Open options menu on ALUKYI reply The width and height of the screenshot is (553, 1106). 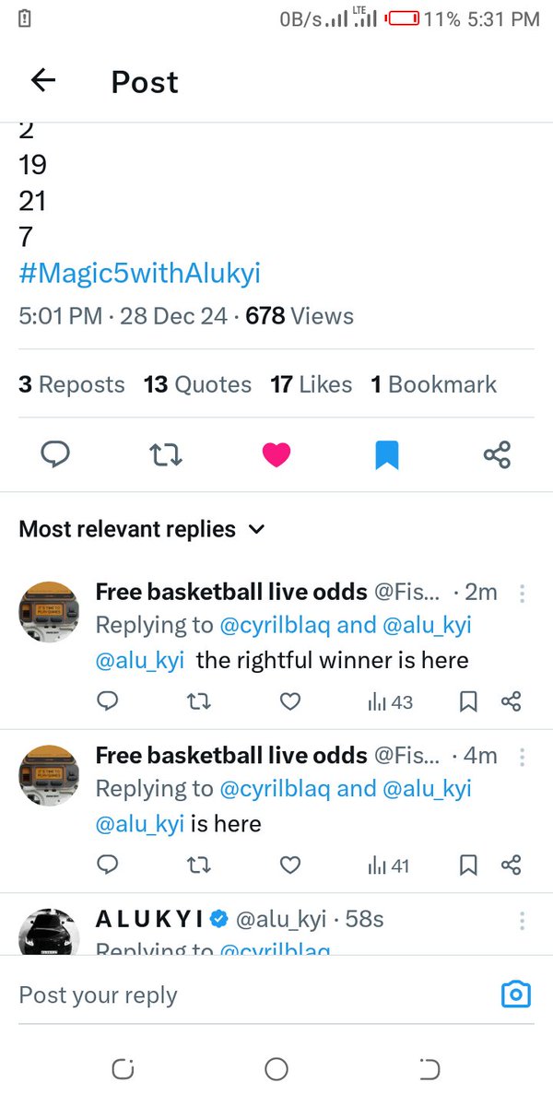pos(523,920)
